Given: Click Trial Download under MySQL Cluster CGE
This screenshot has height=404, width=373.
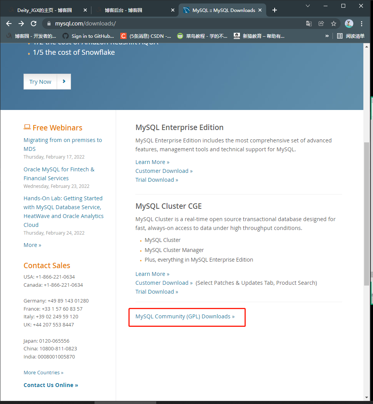Looking at the screenshot, I should tap(157, 292).
